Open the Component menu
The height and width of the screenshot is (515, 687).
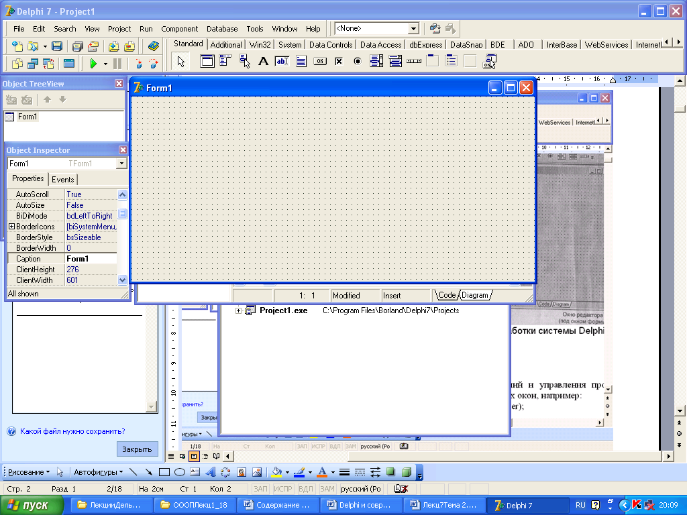pos(179,29)
